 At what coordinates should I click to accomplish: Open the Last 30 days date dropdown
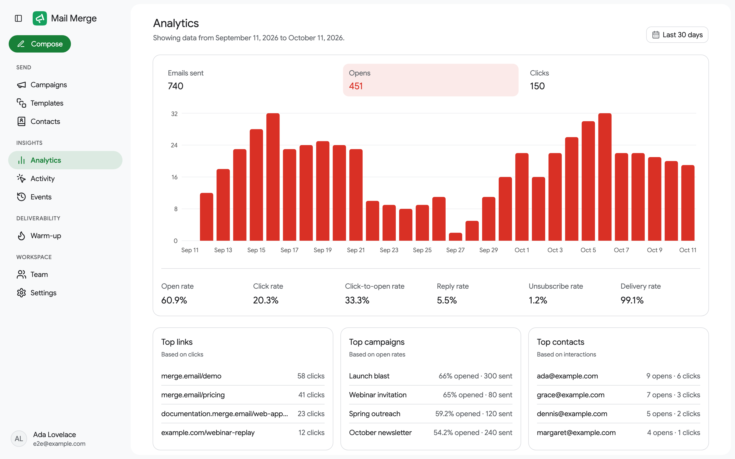pos(677,35)
